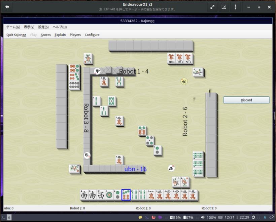Click the yellow round wind marker
The width and height of the screenshot is (276, 222).
pyautogui.click(x=184, y=82)
